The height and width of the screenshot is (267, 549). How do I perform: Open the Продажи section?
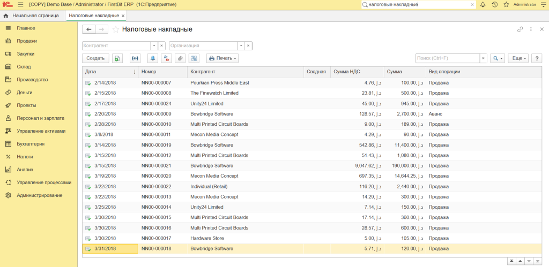[x=39, y=41]
